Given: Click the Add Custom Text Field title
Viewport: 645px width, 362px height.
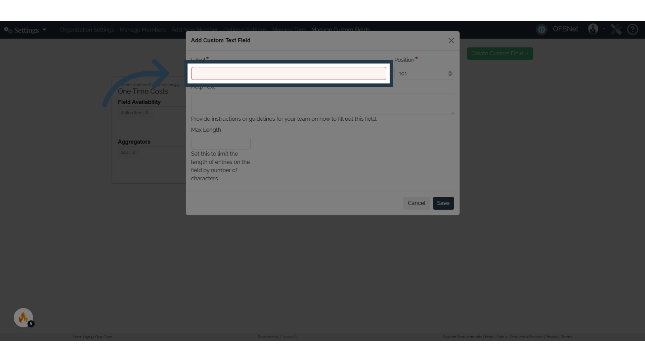Looking at the screenshot, I should (x=221, y=41).
